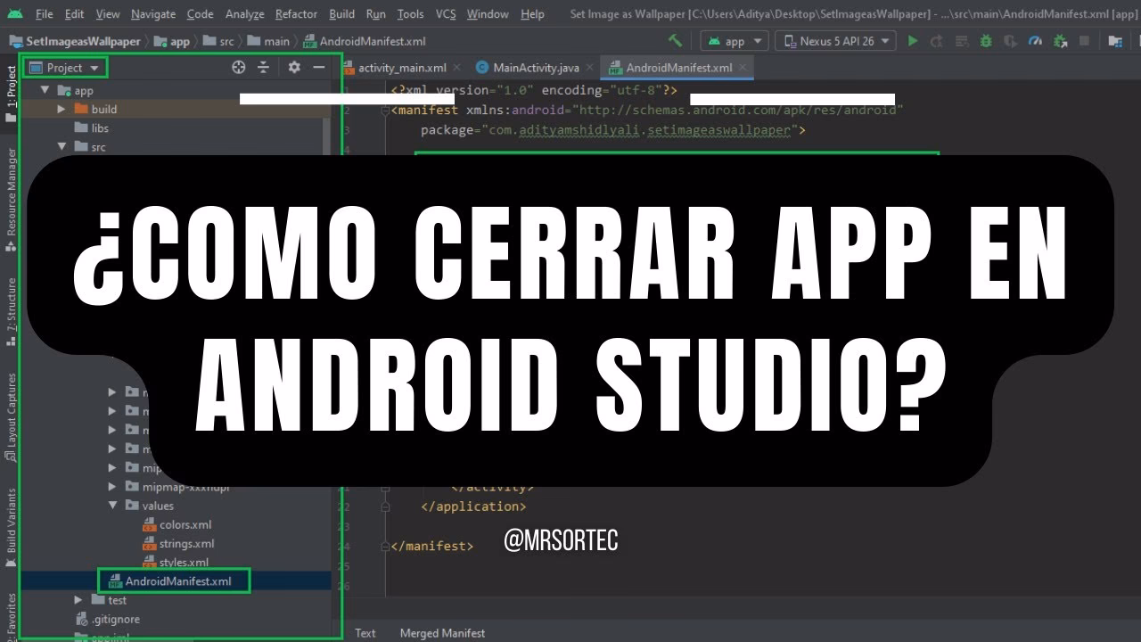Click Attach Debugger to Android Process icon
Screen dimensions: 1141x642
tap(1060, 41)
